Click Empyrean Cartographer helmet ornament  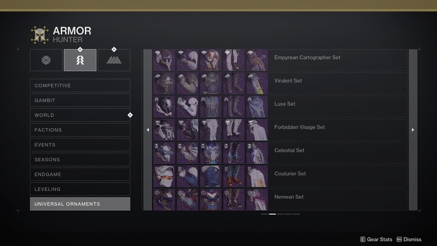click(x=164, y=60)
